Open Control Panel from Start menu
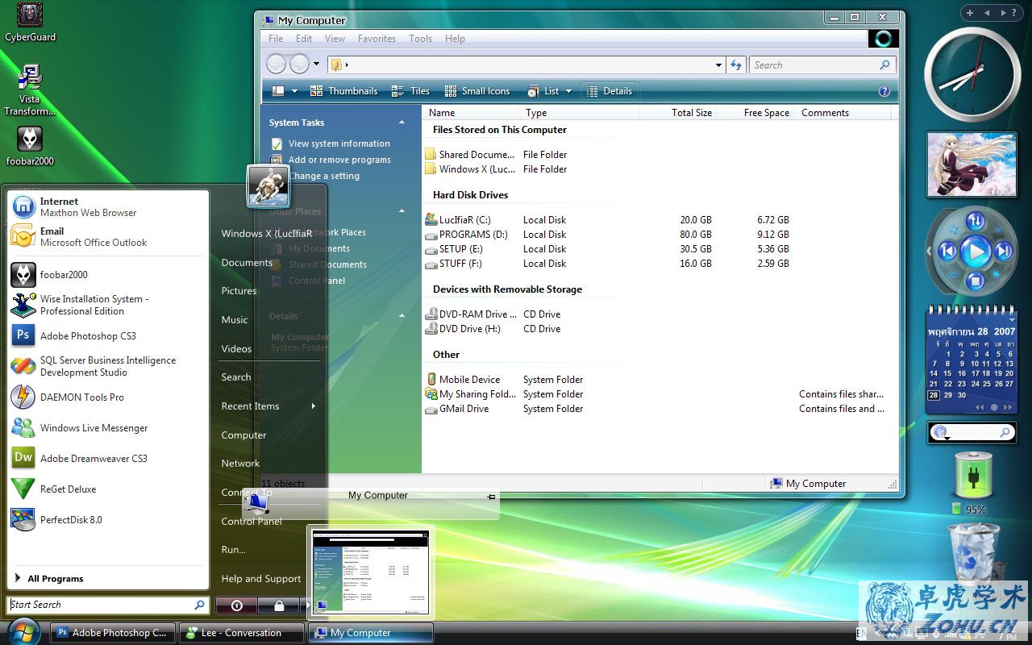The height and width of the screenshot is (645, 1032). point(252,521)
